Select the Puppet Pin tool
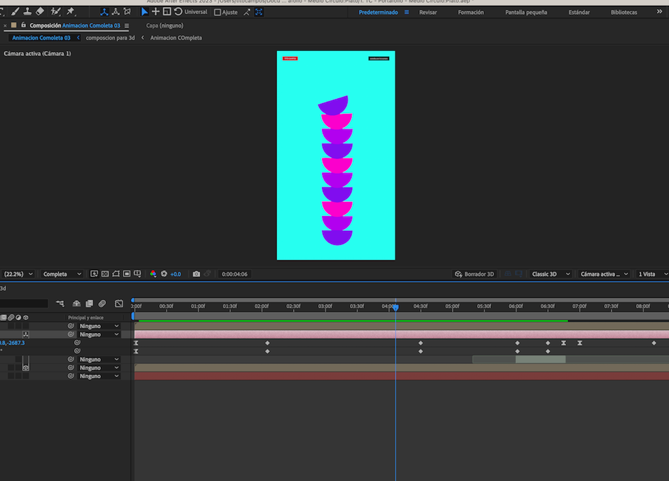The width and height of the screenshot is (669, 481). [x=71, y=11]
